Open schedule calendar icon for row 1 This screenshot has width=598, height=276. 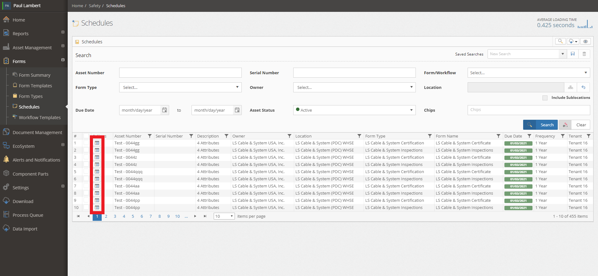(97, 143)
